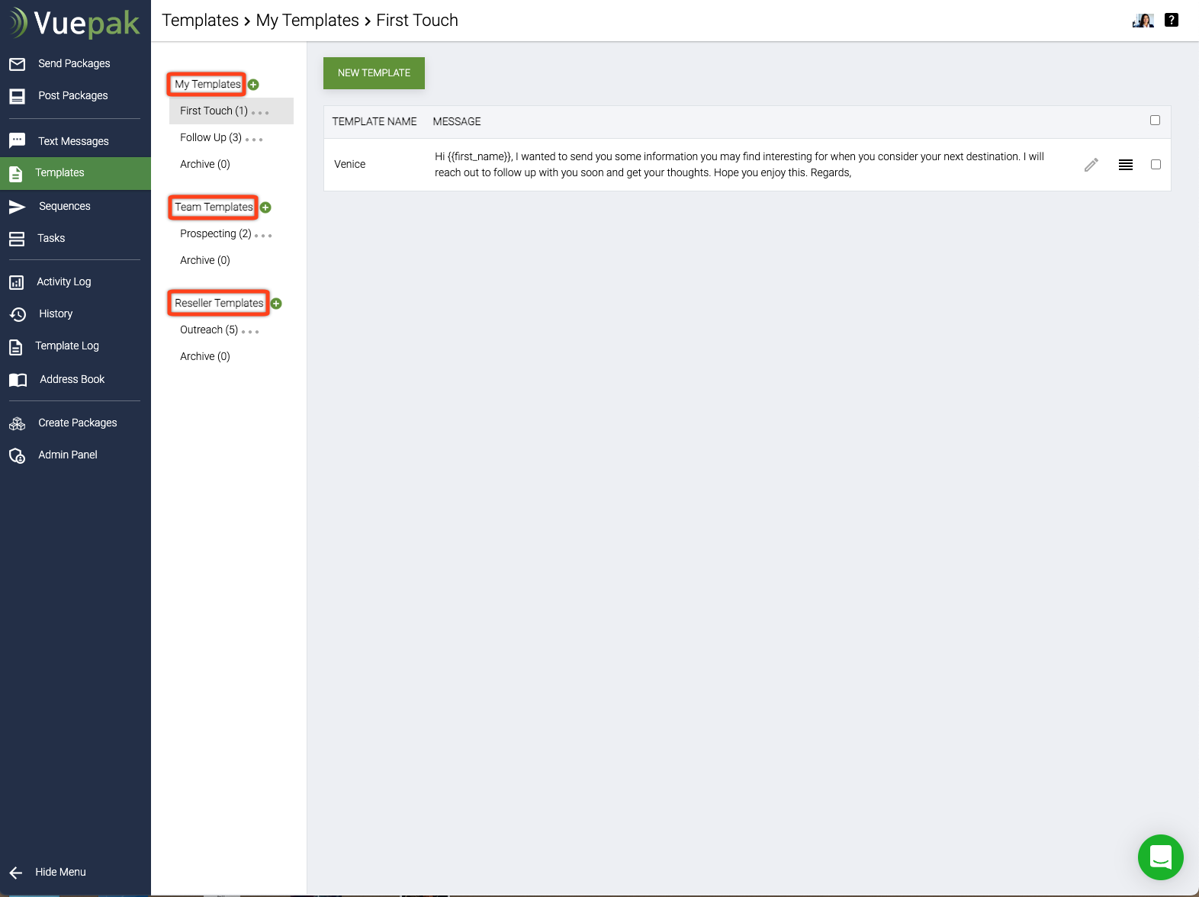This screenshot has height=897, width=1199.
Task: Open options dots for Follow Up folder
Action: click(254, 140)
